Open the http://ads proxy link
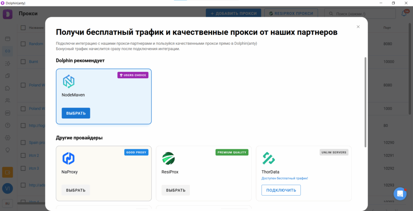This screenshot has width=413, height=211. pos(37,185)
